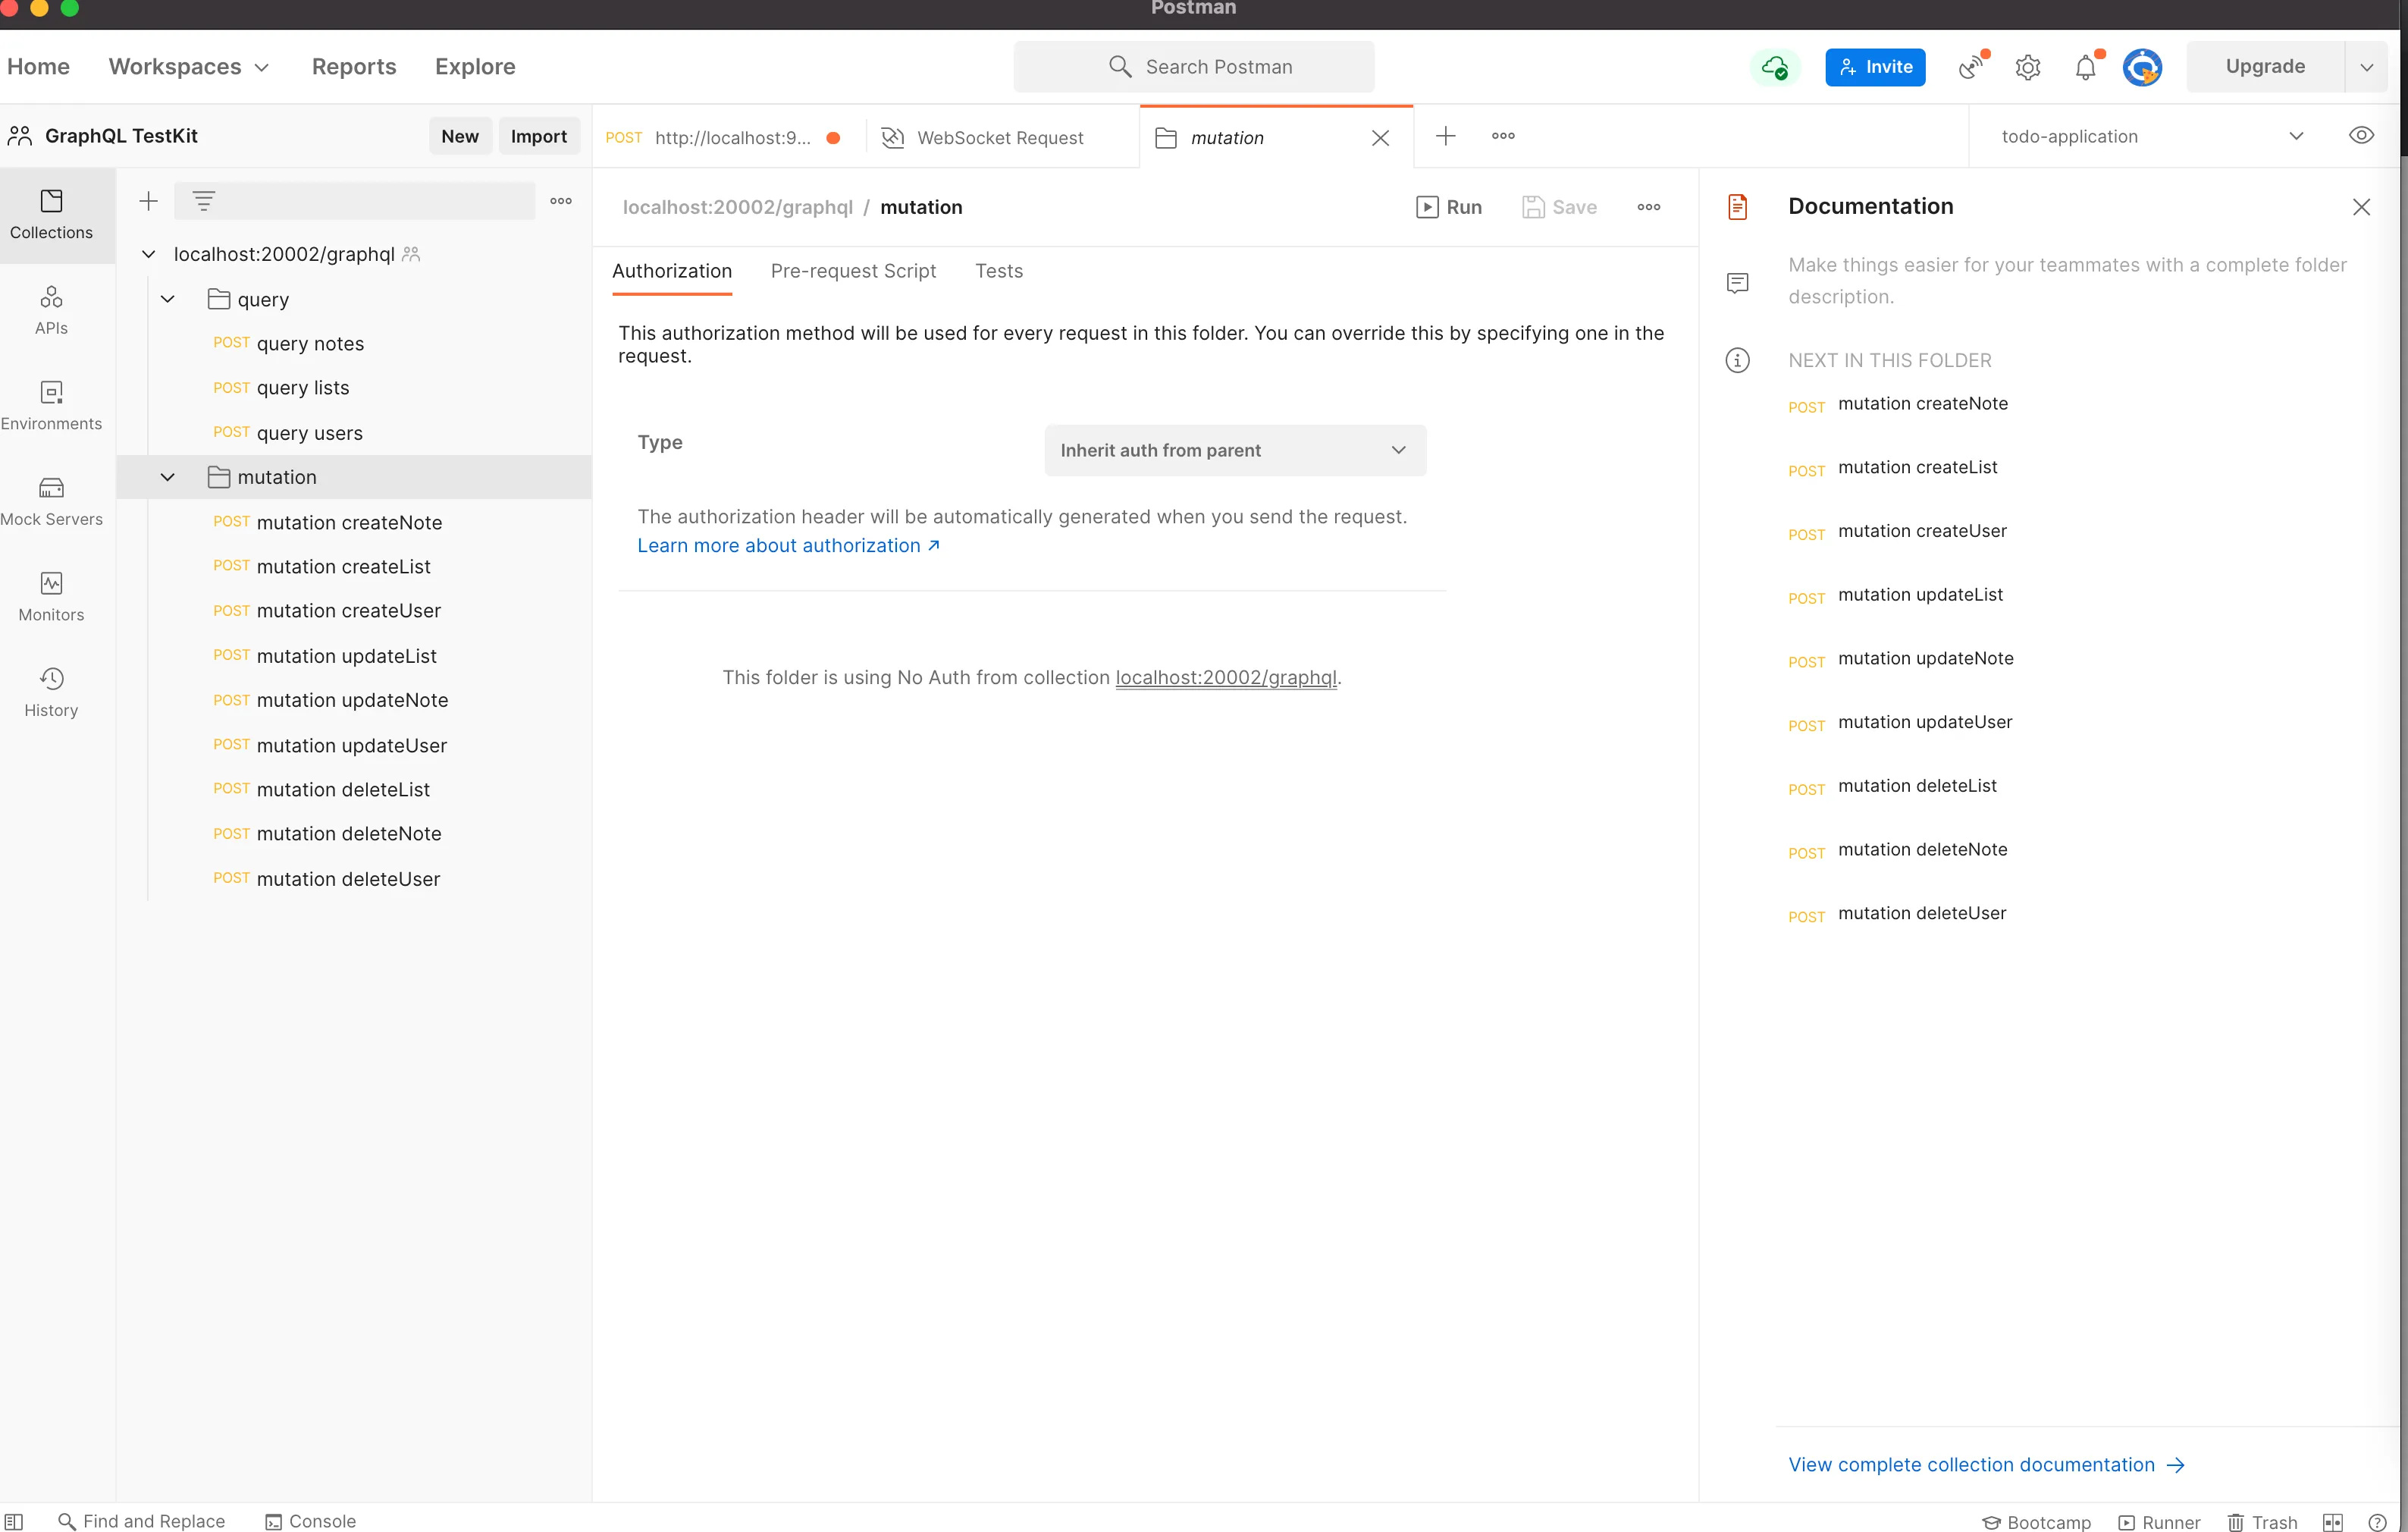Open Find and Replace
This screenshot has height=1532, width=2408.
pos(142,1521)
